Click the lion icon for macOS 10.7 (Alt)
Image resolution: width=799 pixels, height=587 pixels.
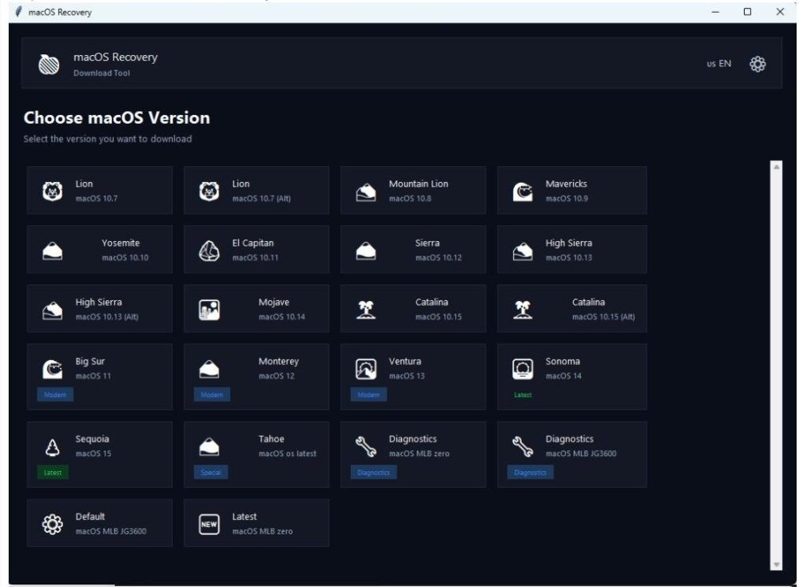tap(209, 191)
